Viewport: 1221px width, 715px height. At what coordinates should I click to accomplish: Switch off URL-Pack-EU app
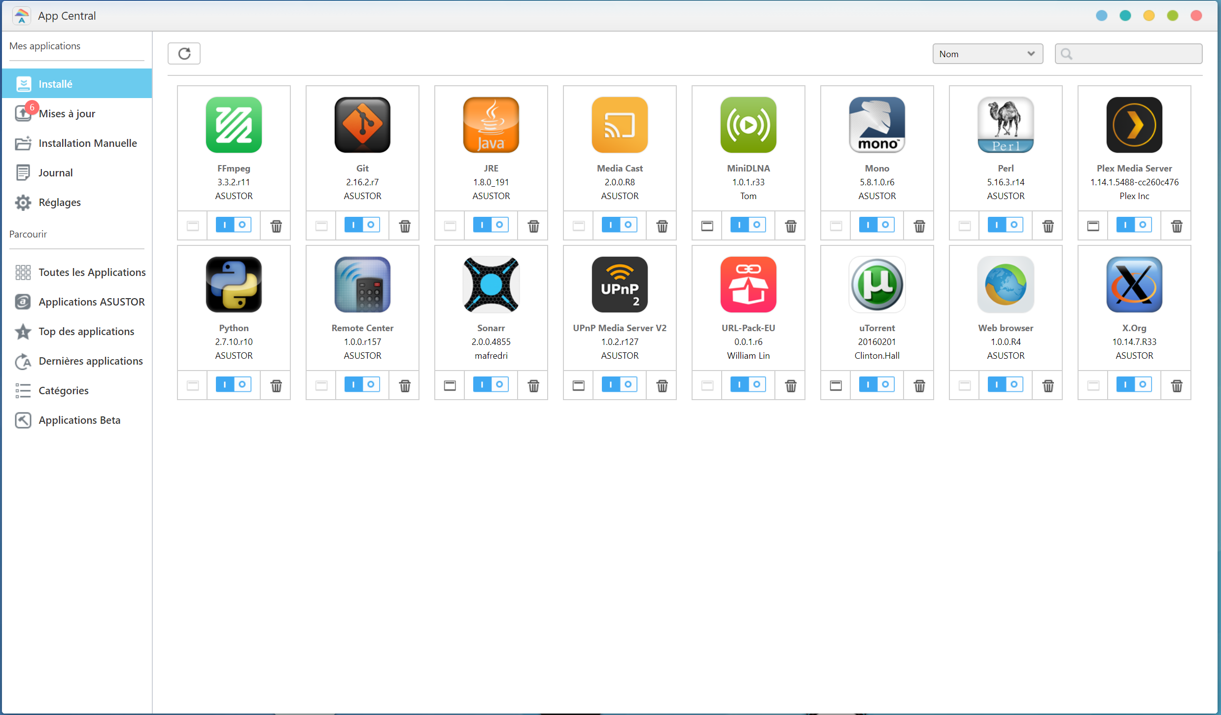(748, 384)
